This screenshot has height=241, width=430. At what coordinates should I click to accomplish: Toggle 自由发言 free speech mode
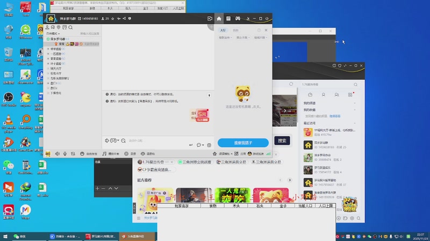click(x=89, y=154)
